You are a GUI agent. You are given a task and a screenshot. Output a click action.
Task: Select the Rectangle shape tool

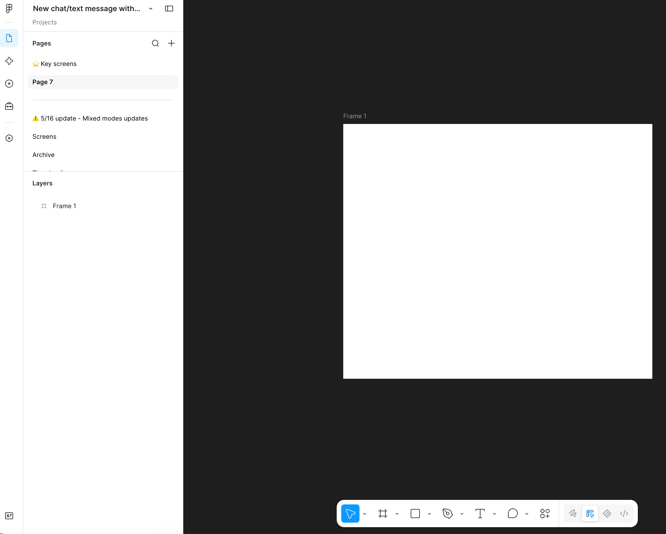click(x=415, y=514)
